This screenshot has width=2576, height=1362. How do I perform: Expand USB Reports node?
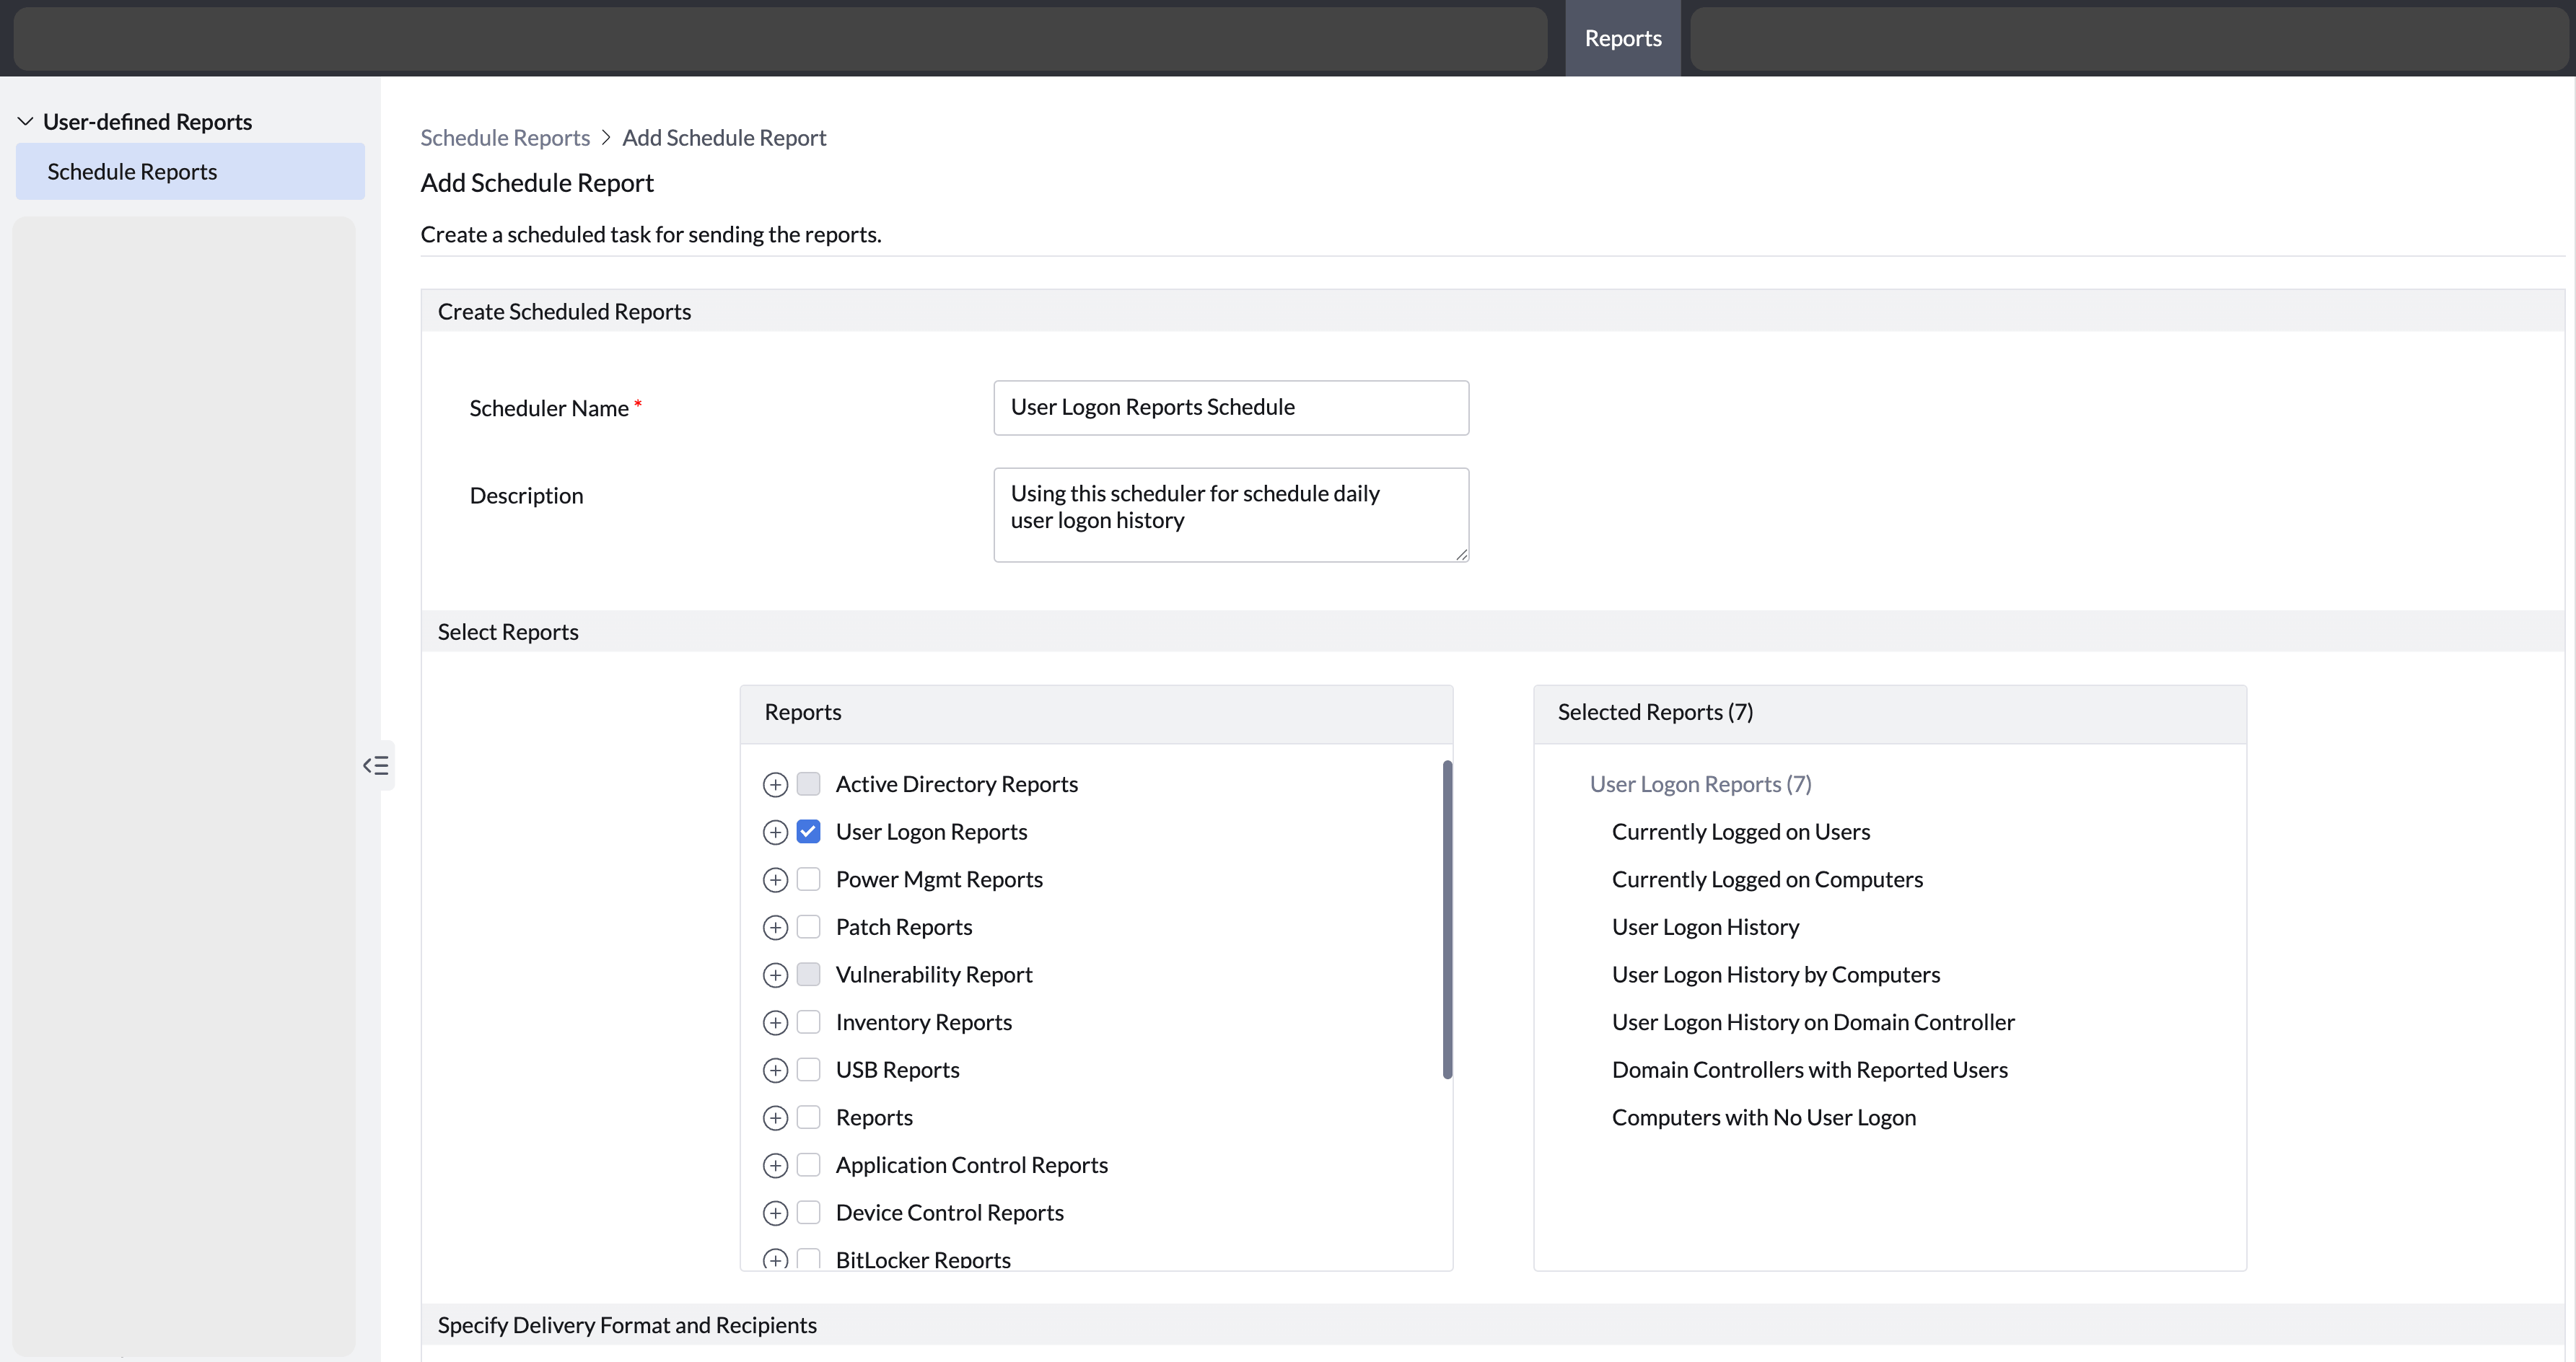775,1070
